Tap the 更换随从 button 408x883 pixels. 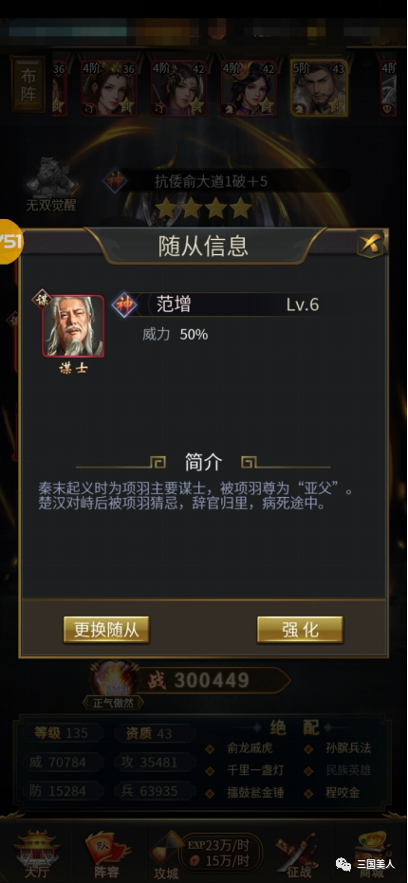pos(106,630)
